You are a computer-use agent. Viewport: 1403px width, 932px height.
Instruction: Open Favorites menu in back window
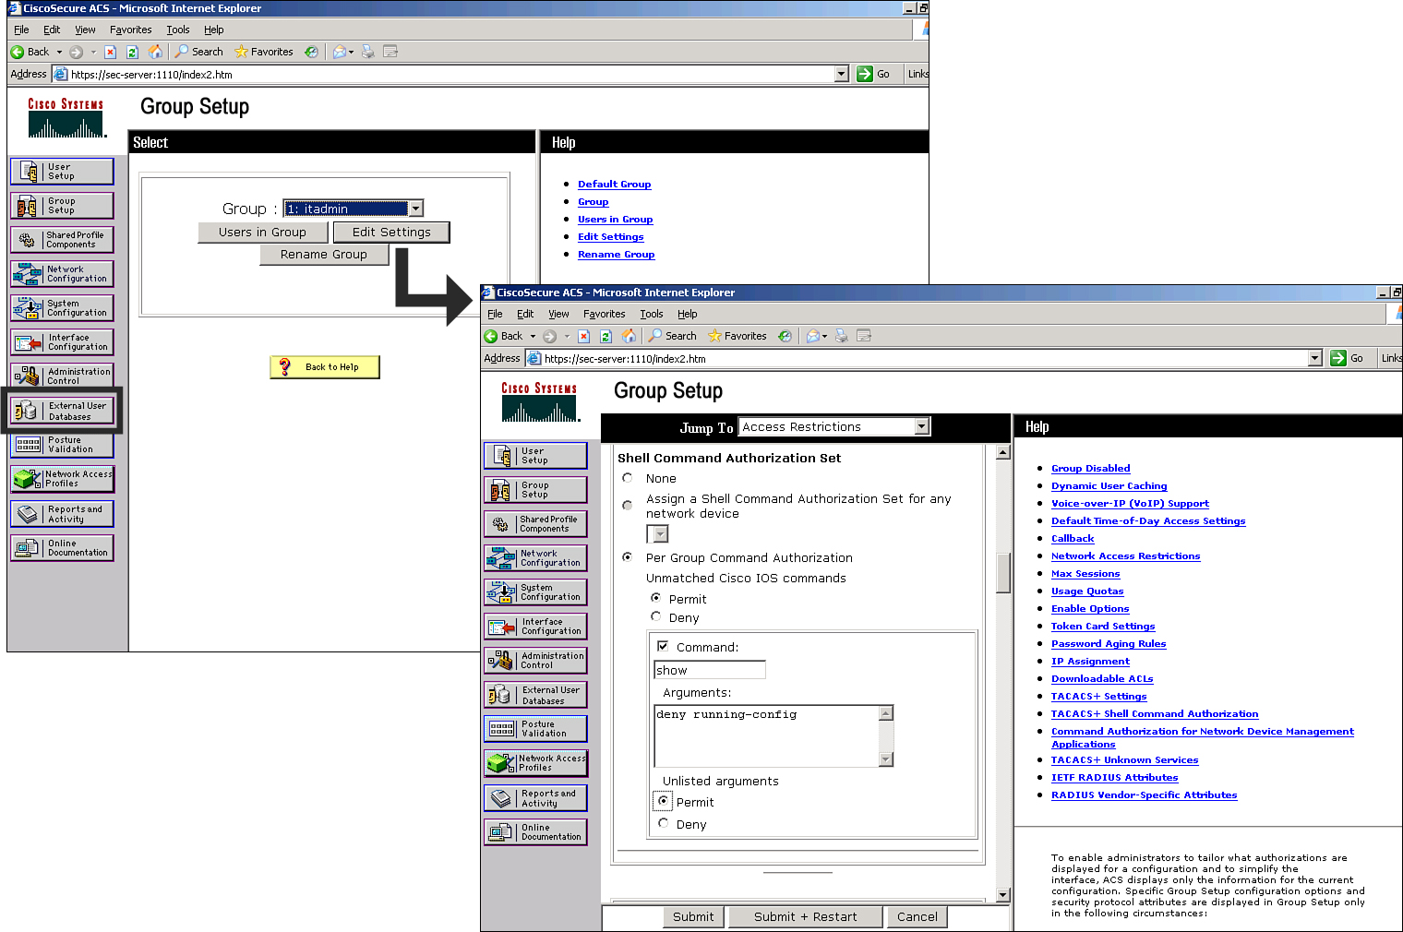(x=130, y=30)
